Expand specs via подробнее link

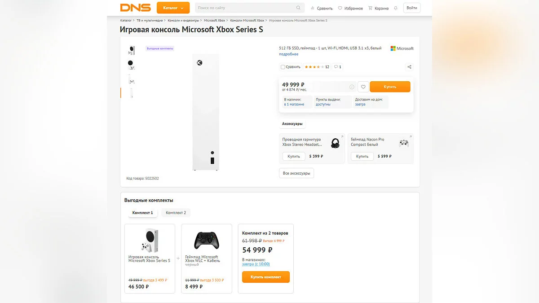288,54
